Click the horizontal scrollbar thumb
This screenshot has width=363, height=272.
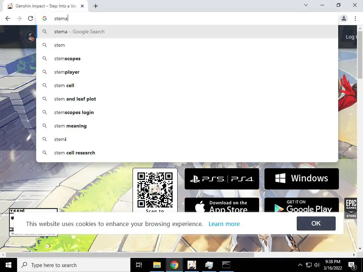[x=130, y=255]
